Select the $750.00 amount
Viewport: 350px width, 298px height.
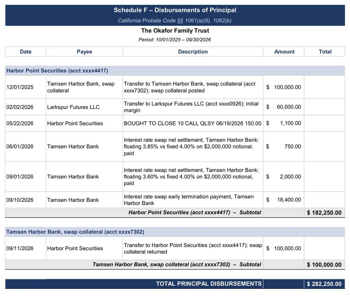[x=284, y=146]
